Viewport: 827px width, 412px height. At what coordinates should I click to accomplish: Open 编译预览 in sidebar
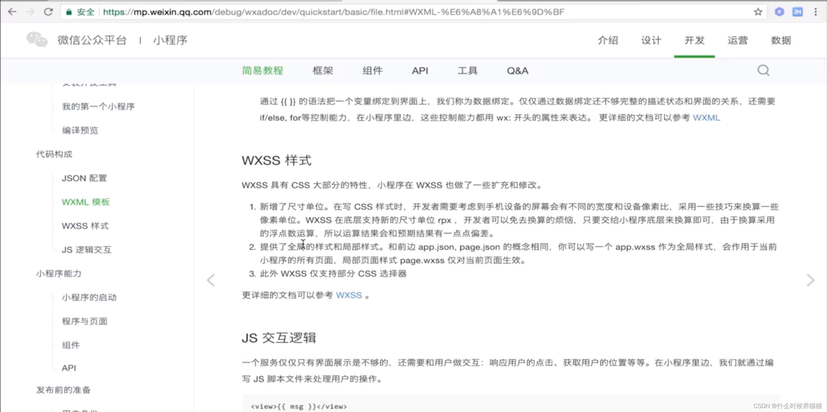[80, 130]
